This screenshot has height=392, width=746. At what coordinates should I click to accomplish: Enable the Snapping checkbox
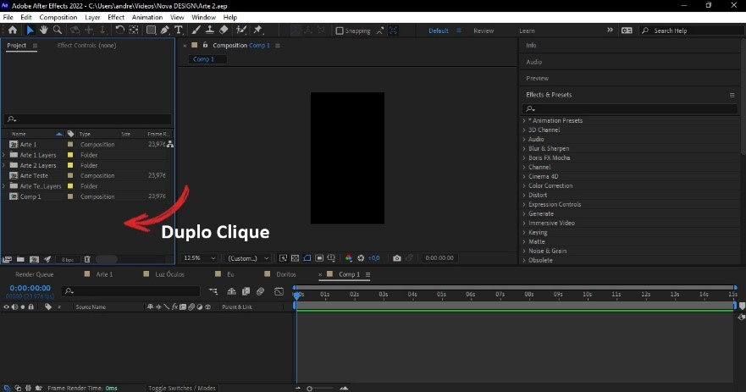[x=340, y=30]
